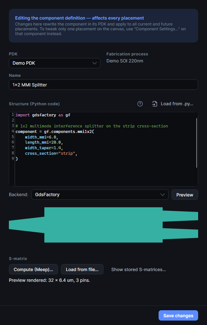This screenshot has height=325, width=207.
Task: Click the Load from .py... label
Action: coord(177,104)
